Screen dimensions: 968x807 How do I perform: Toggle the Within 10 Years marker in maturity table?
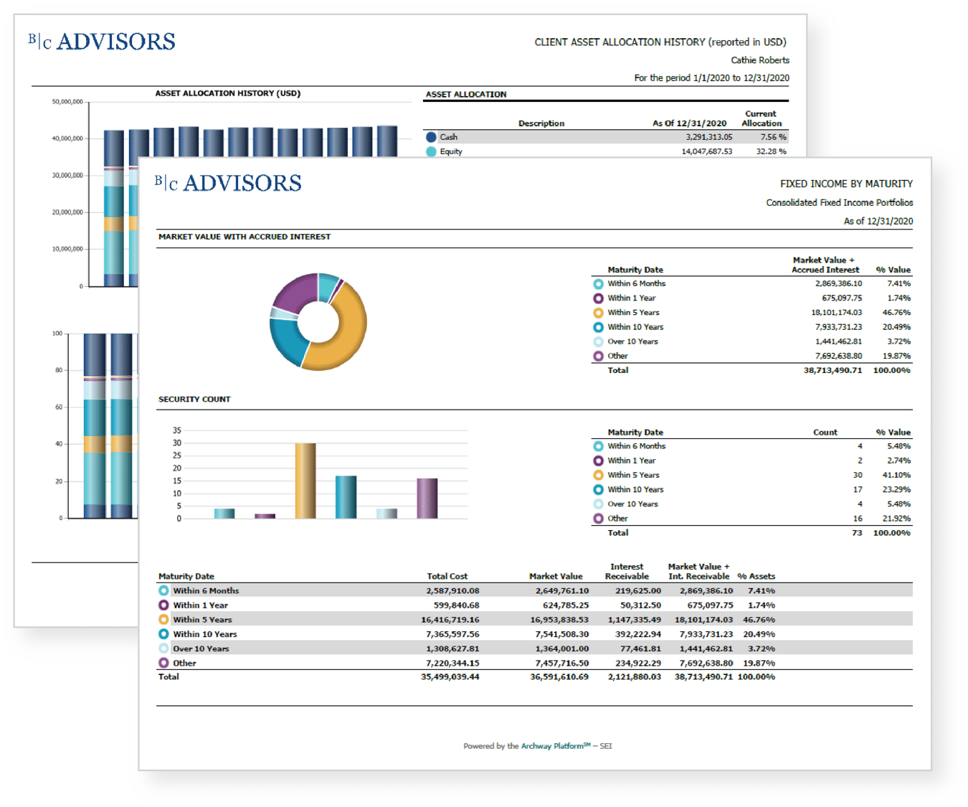(x=597, y=327)
